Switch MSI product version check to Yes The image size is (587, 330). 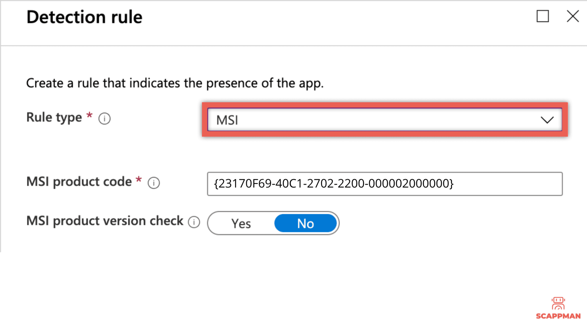[x=241, y=223]
